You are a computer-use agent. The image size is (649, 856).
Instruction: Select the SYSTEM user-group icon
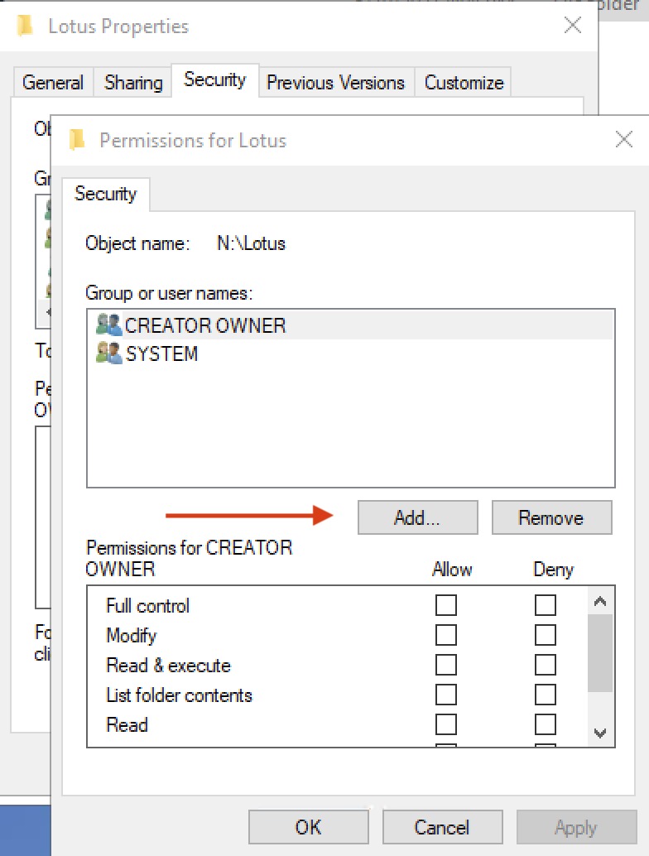[x=108, y=353]
